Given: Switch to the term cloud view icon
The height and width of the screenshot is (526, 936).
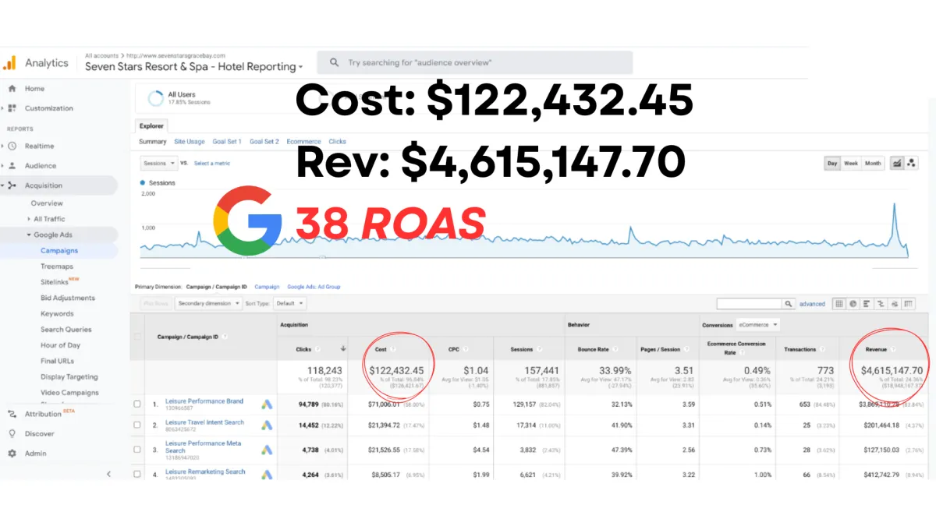Looking at the screenshot, I should tap(895, 304).
